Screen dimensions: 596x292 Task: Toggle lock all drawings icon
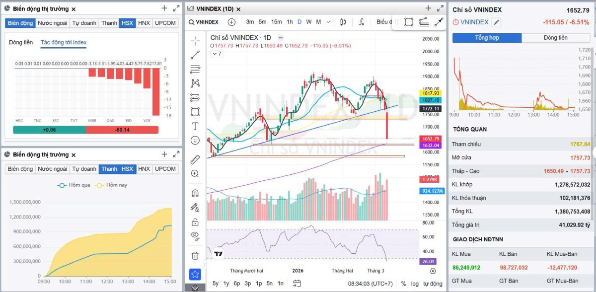(195, 222)
